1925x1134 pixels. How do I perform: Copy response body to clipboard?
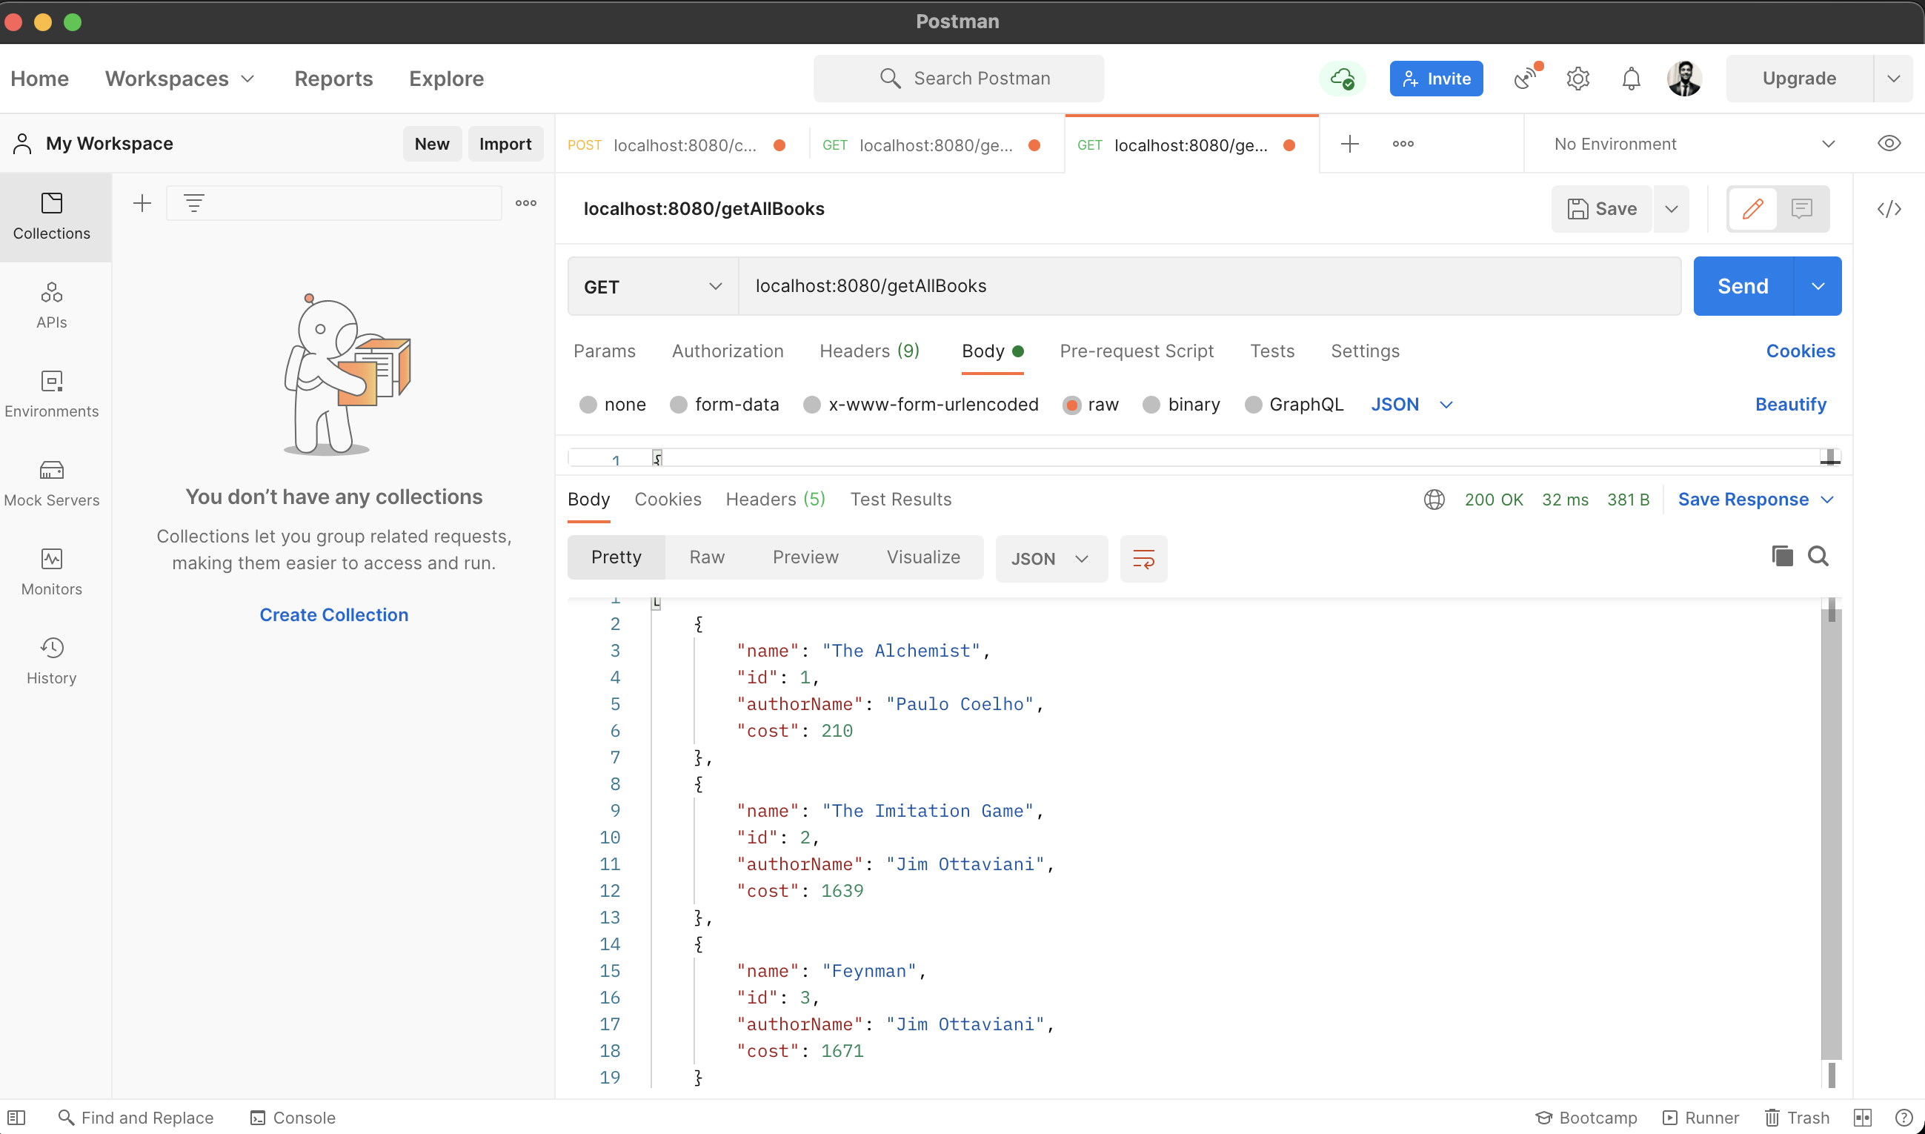1782,557
